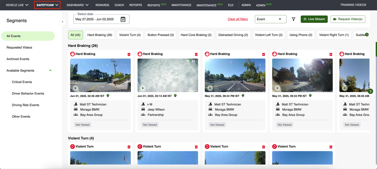
Task: Open Archived Events segment
Action: 18,59
